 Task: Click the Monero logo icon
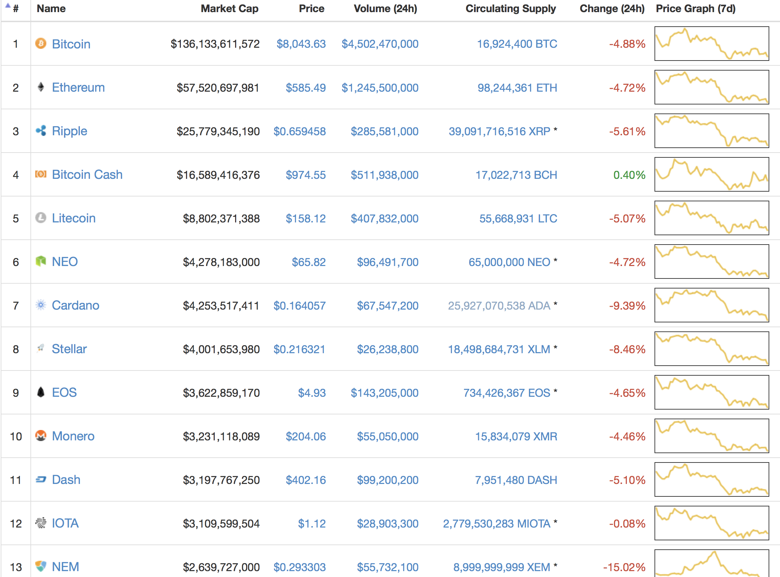[x=41, y=436]
